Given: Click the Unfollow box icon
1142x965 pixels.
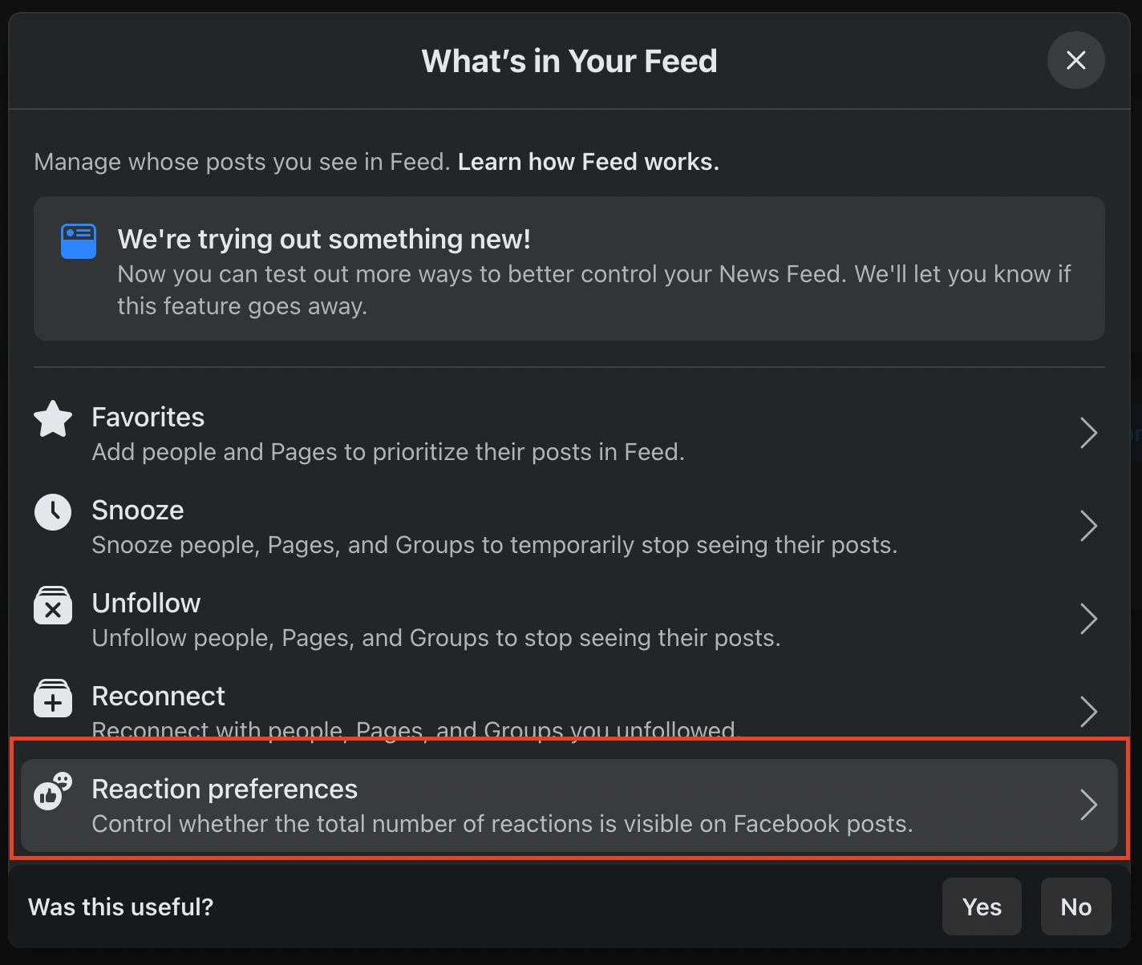Looking at the screenshot, I should 53,605.
